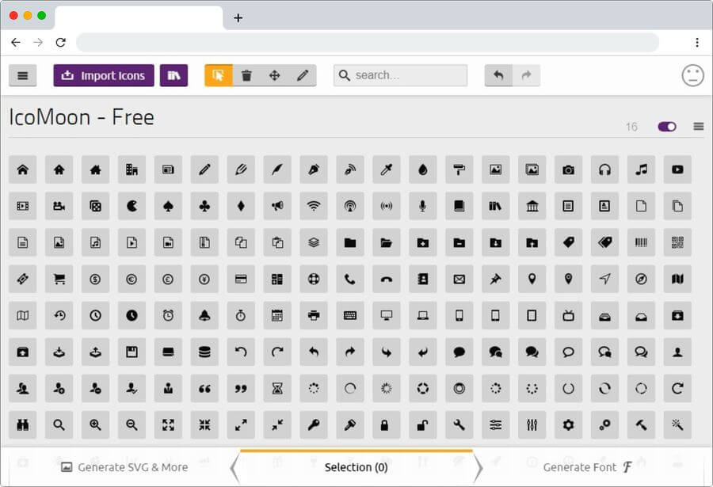
Task: Go back in the browser
Action: [x=16, y=42]
